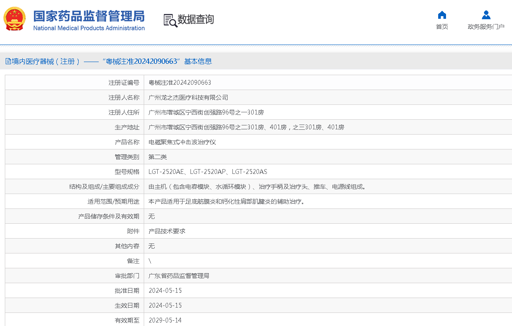This screenshot has width=512, height=326.
Task: Click 广东省药品监督管理局 approval department
Action: pos(179,276)
